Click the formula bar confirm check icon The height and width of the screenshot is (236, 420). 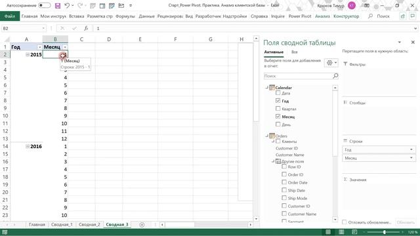click(x=74, y=28)
